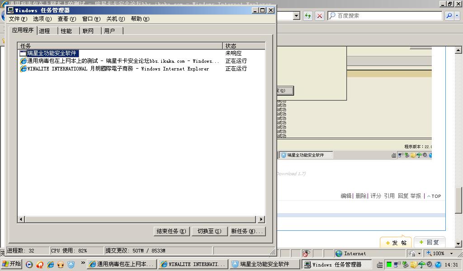
Task: Click the task list horizontal scrollbar track
Action: pyautogui.click(x=140, y=219)
